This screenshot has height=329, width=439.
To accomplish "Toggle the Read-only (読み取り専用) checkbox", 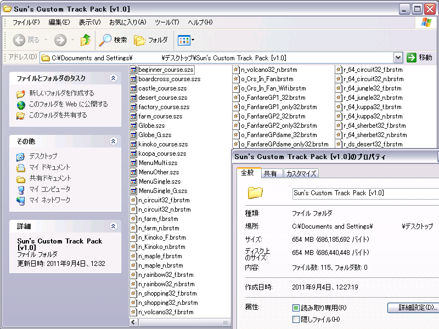I will coord(296,308).
